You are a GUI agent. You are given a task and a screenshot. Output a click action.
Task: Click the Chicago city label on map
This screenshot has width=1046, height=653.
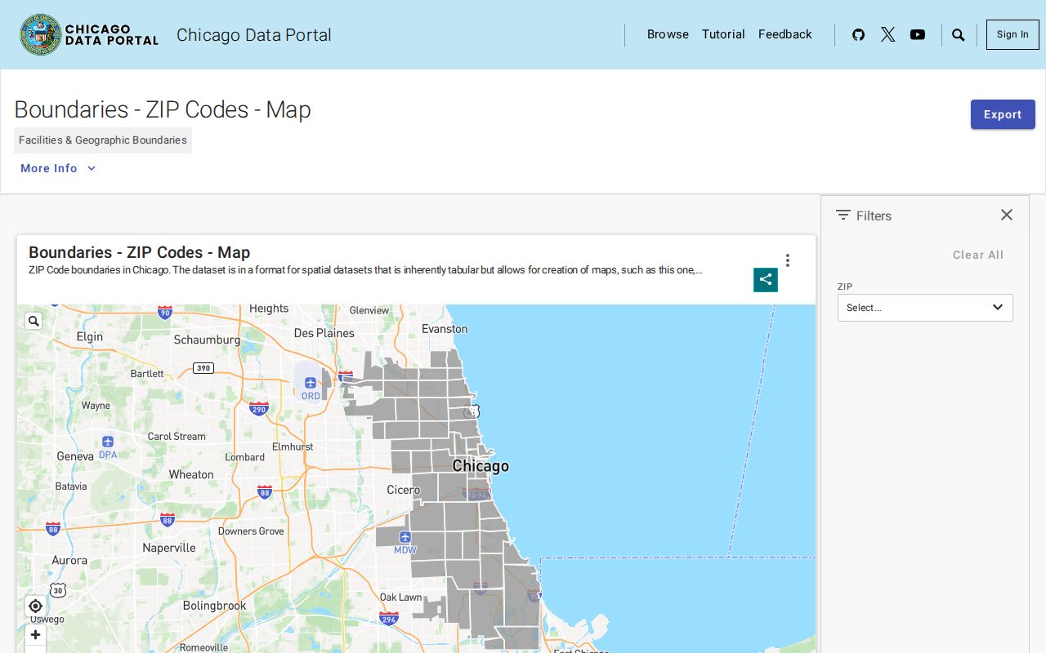tap(481, 466)
